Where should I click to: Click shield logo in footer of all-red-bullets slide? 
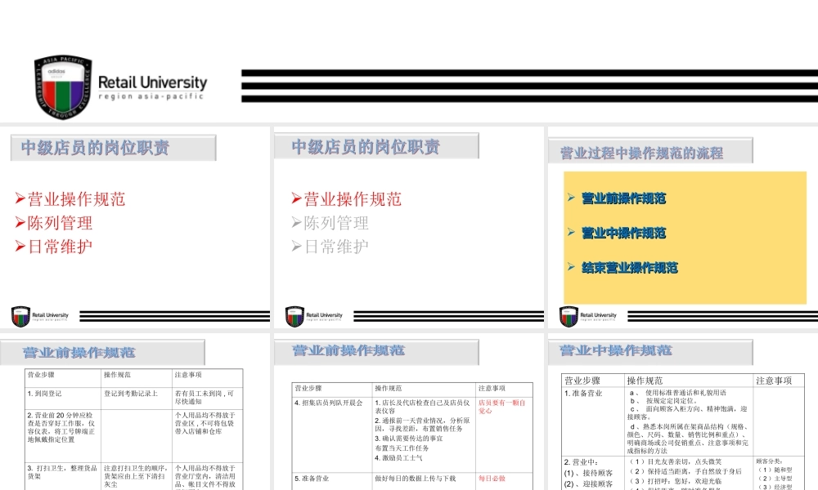point(21,316)
